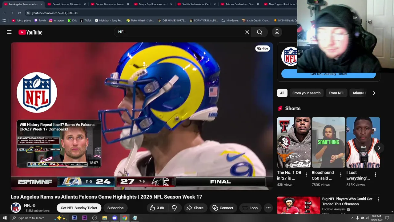394x222 pixels.
Task: Open Premiere Pro from the taskbar
Action: tap(84, 218)
